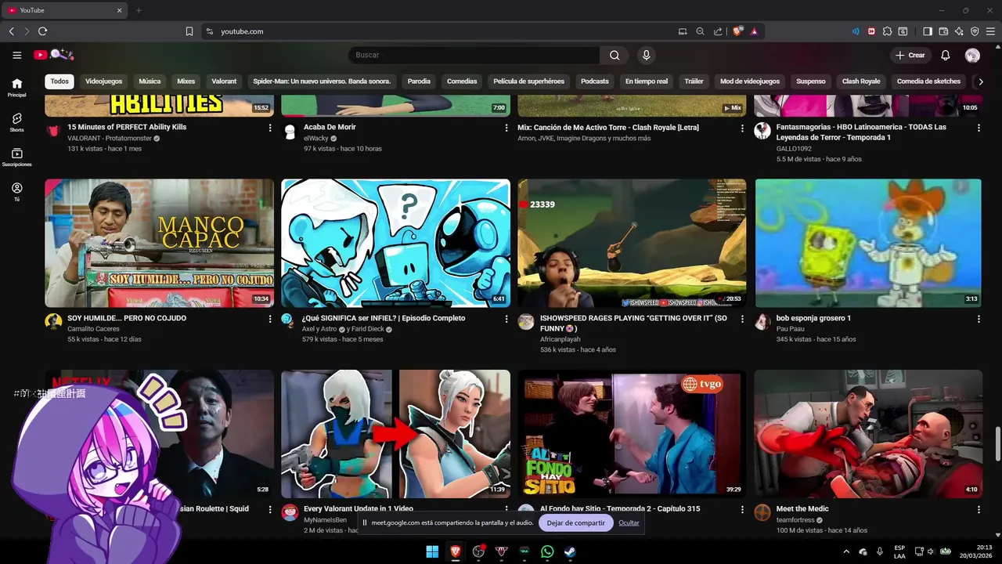Click the YouTube logo

54,55
